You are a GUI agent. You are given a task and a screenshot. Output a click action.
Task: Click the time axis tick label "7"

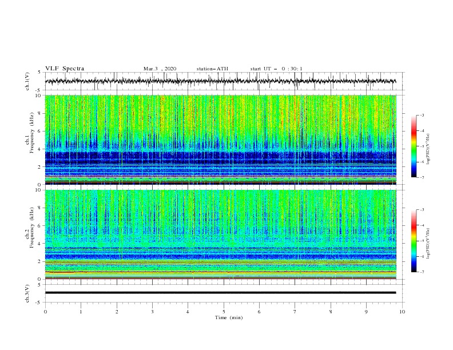point(295,312)
